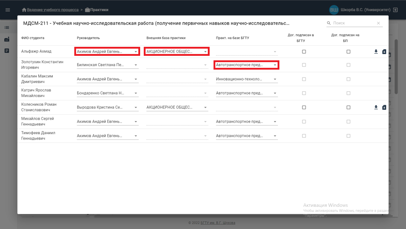Tick Дог. подписан на БП for Альфажр Ахмад
406x229 pixels.
348,52
